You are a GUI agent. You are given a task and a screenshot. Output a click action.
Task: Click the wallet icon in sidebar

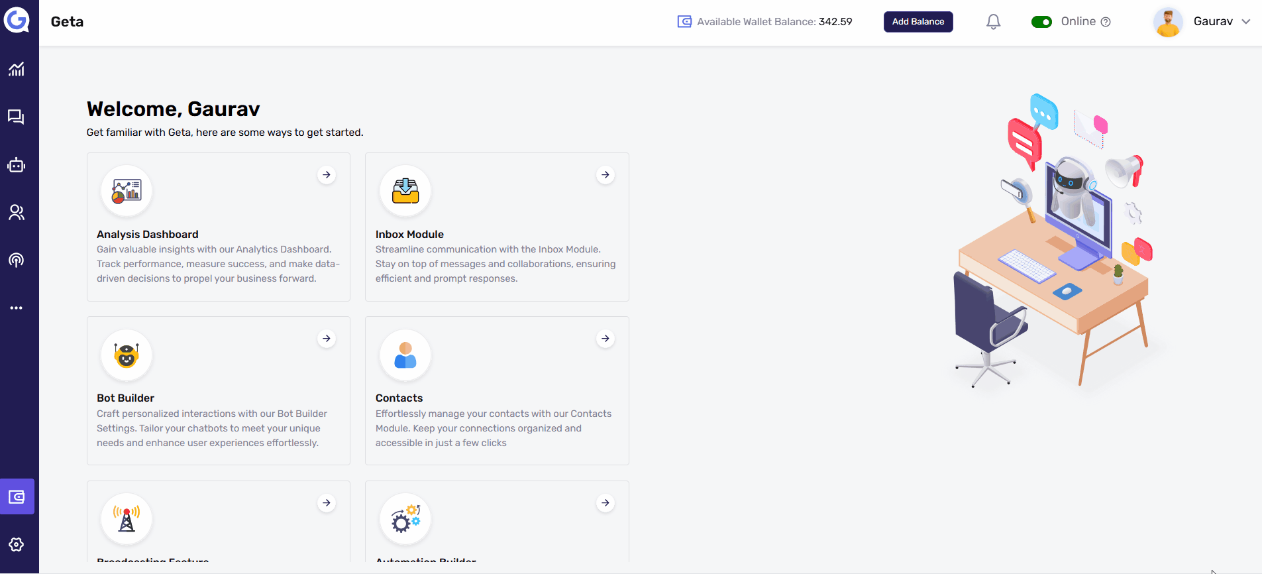click(17, 496)
